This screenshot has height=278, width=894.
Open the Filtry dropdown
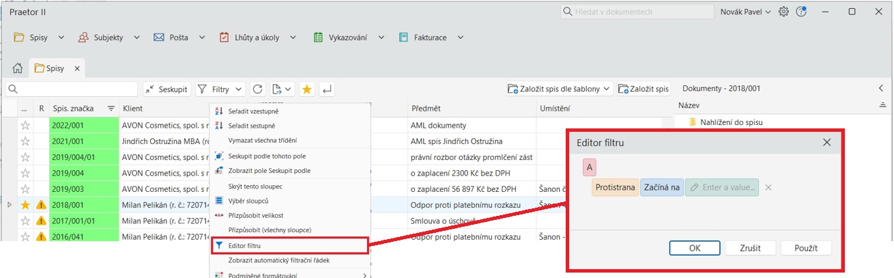(x=220, y=89)
